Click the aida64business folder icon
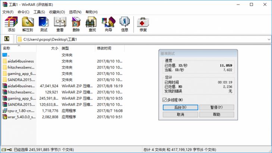Image resolution: width=272 pixels, height=153 pixels. (x=5, y=61)
